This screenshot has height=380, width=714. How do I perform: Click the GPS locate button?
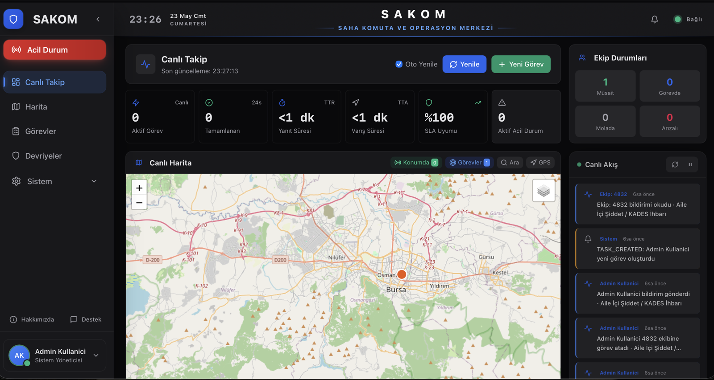[540, 163]
